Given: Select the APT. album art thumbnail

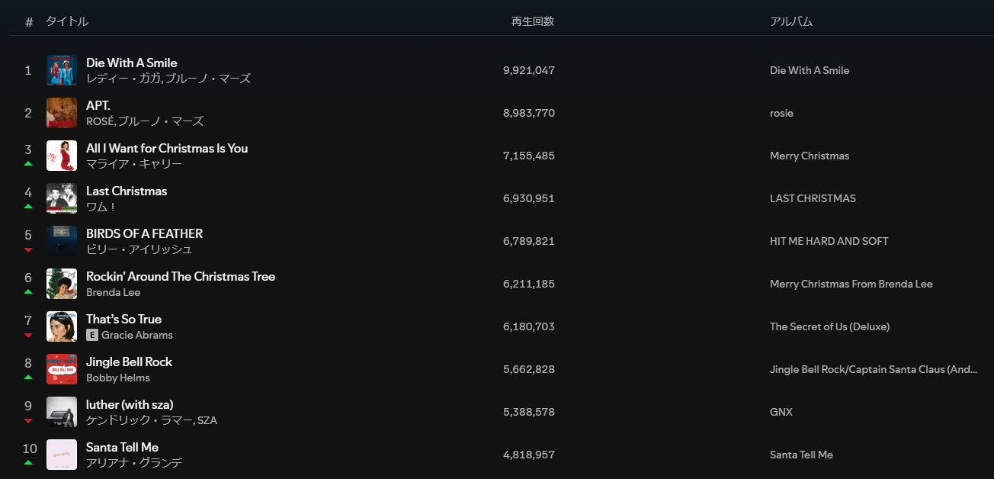Looking at the screenshot, I should pyautogui.click(x=62, y=113).
